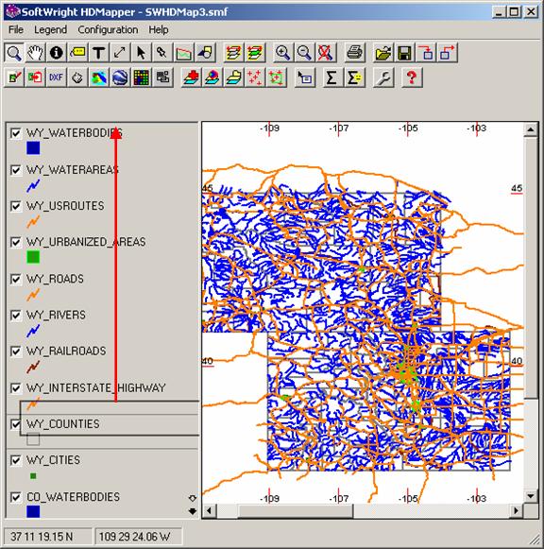Choose the pushpin marker tool
544x549 pixels.
pos(162,53)
